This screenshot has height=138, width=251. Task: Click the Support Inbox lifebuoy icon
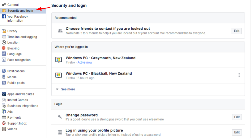point(4,123)
